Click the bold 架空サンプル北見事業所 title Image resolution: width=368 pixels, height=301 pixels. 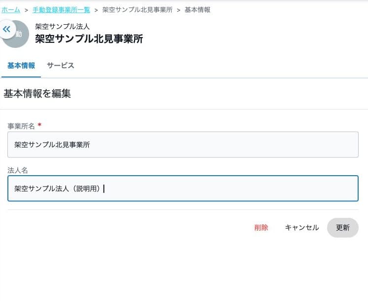pyautogui.click(x=89, y=39)
